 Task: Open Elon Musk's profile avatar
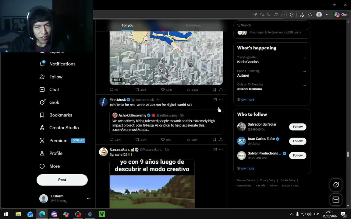point(103,102)
